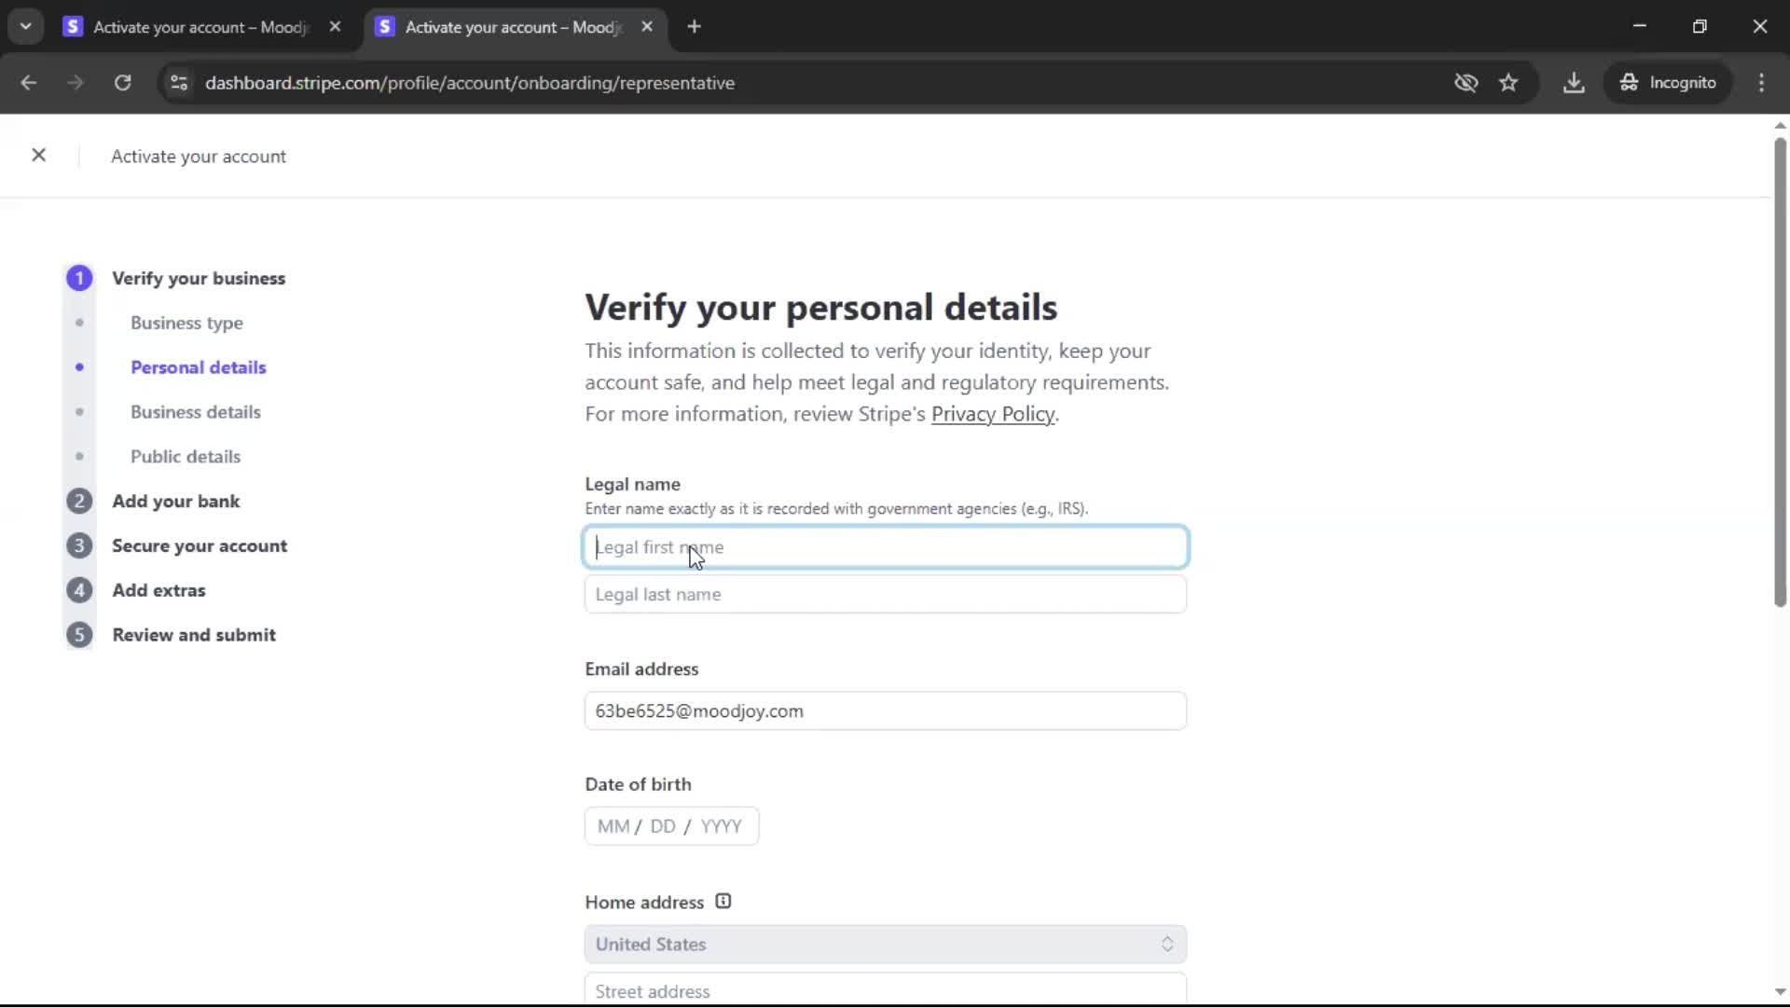Screen dimensions: 1790x1007
Task: Go back using the browser back arrow
Action: click(29, 83)
